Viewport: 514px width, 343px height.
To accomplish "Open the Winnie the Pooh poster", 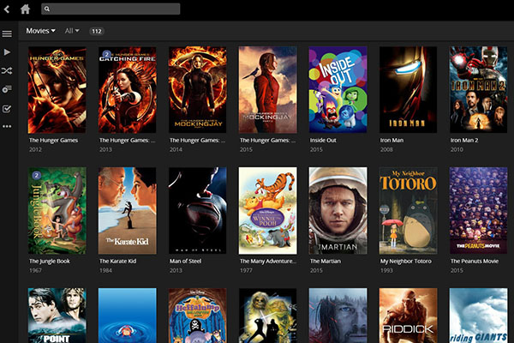I will coord(268,211).
